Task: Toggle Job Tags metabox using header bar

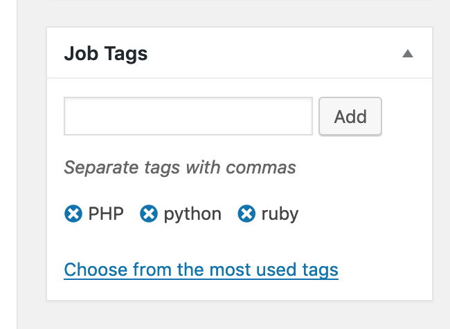Action: click(240, 53)
